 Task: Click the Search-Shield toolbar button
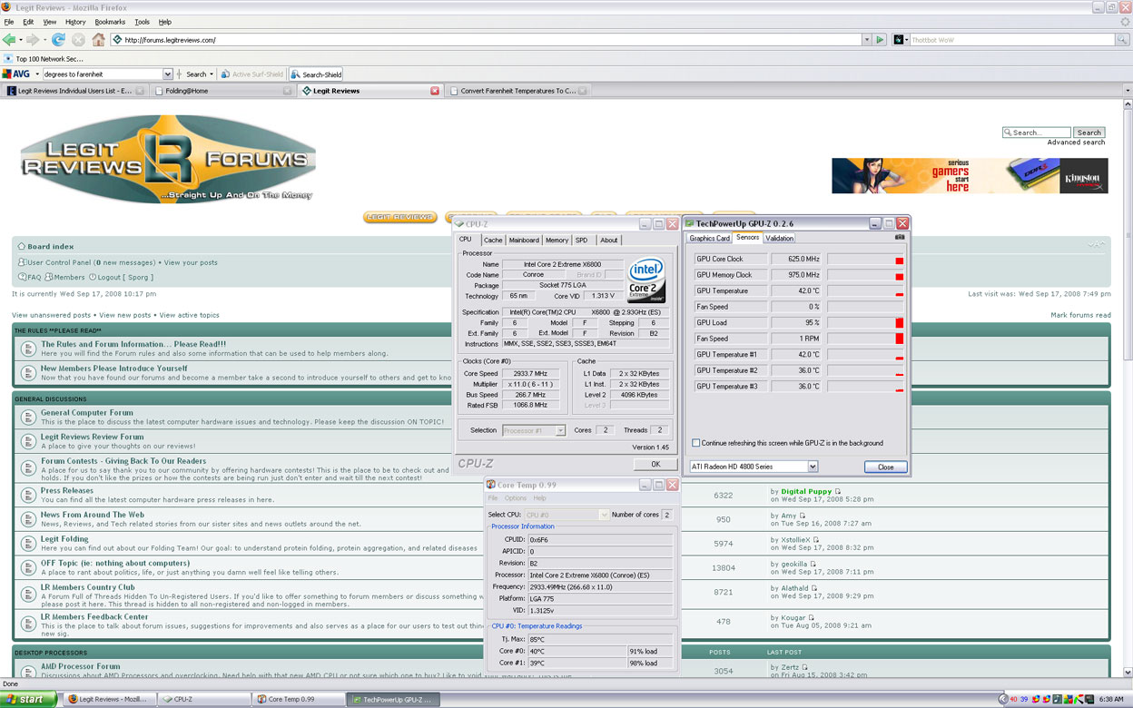(x=317, y=74)
